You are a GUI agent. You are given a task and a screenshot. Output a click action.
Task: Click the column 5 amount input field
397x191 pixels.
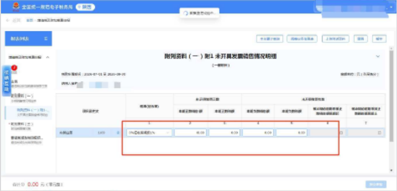(292, 133)
